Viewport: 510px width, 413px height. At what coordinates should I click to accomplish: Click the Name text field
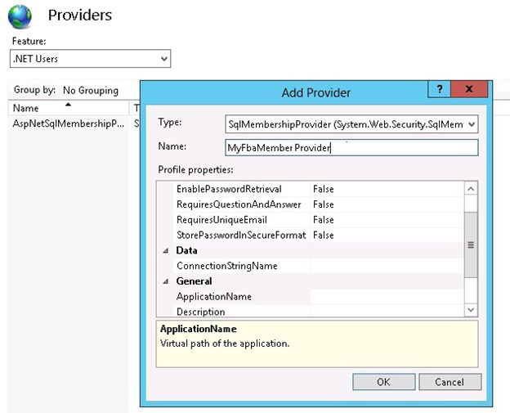coord(351,147)
